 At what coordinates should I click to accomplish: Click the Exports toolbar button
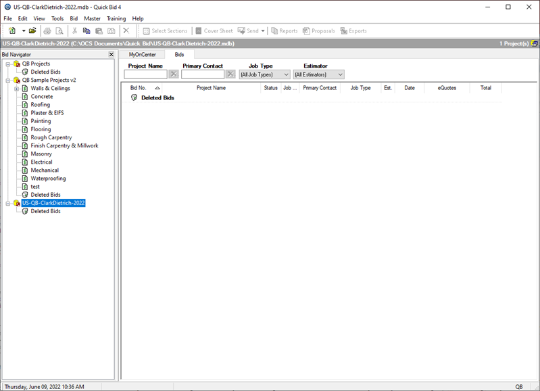pyautogui.click(x=353, y=31)
